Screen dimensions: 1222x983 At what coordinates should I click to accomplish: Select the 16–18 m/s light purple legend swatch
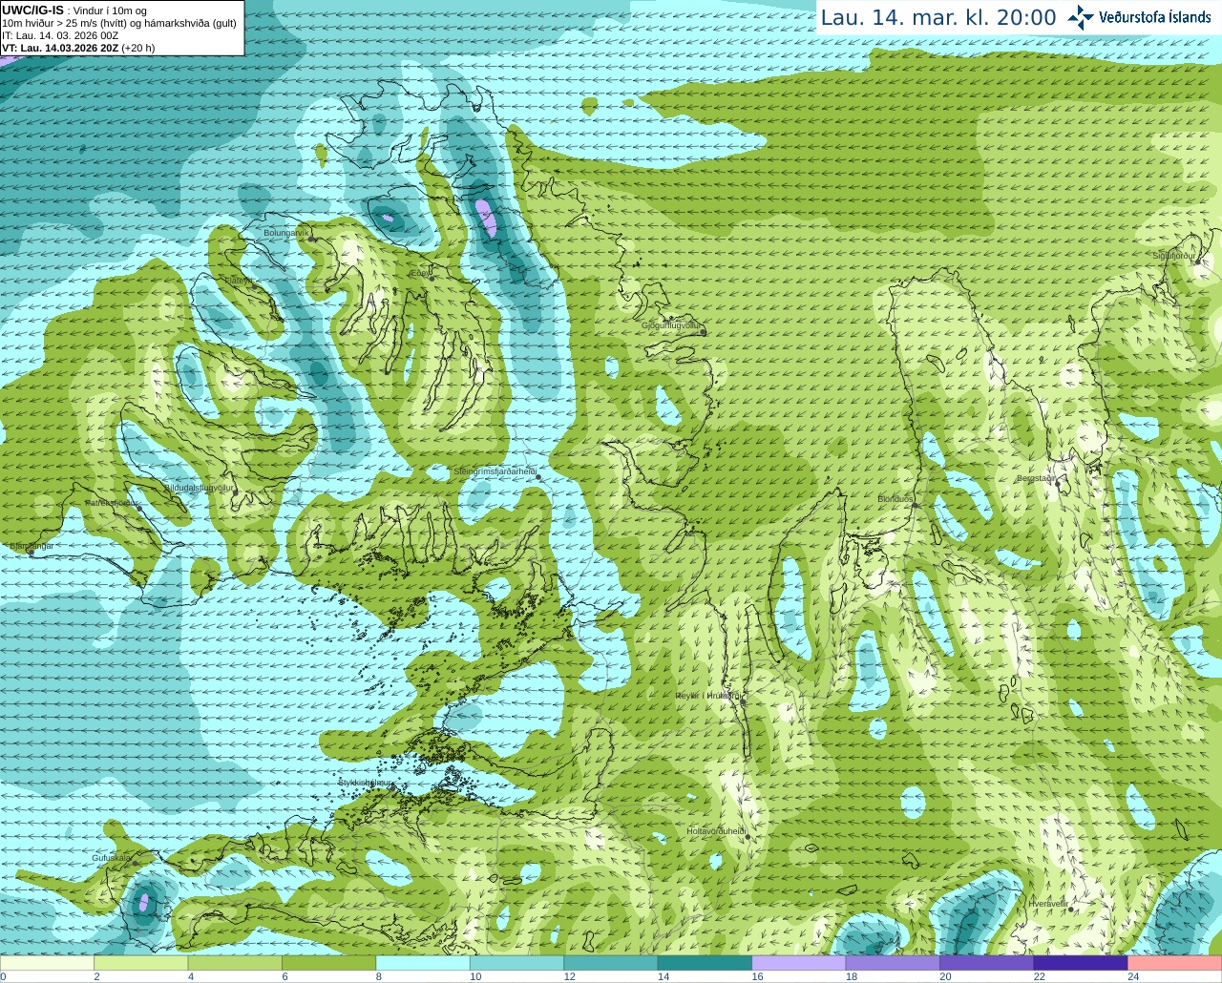coord(799,962)
